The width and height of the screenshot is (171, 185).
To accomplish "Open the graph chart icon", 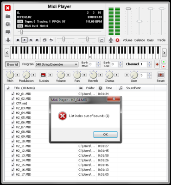I will click(101, 40).
